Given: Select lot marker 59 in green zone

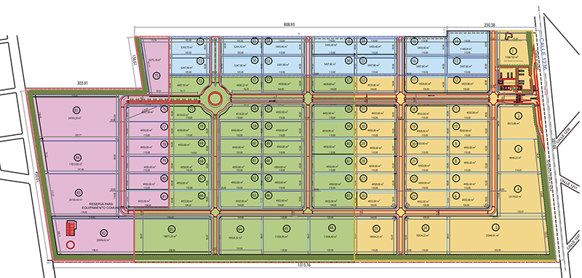Looking at the screenshot, I should [255, 126].
